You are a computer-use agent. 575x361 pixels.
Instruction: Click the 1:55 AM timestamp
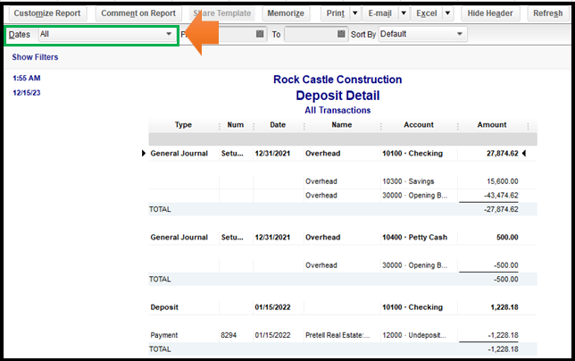27,78
